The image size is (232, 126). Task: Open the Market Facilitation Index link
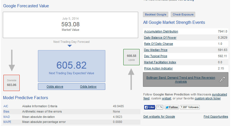(x=160, y=62)
